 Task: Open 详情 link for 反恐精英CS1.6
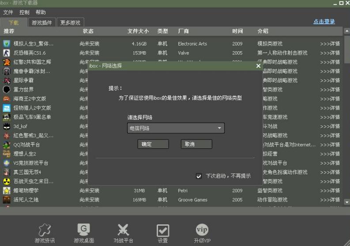330,53
